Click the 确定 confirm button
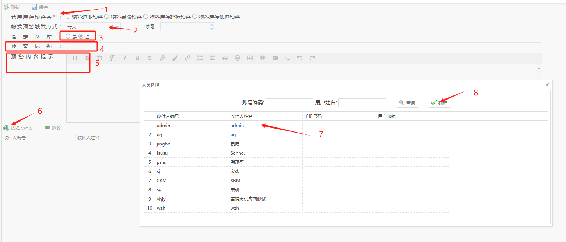The image size is (566, 242). coord(439,103)
